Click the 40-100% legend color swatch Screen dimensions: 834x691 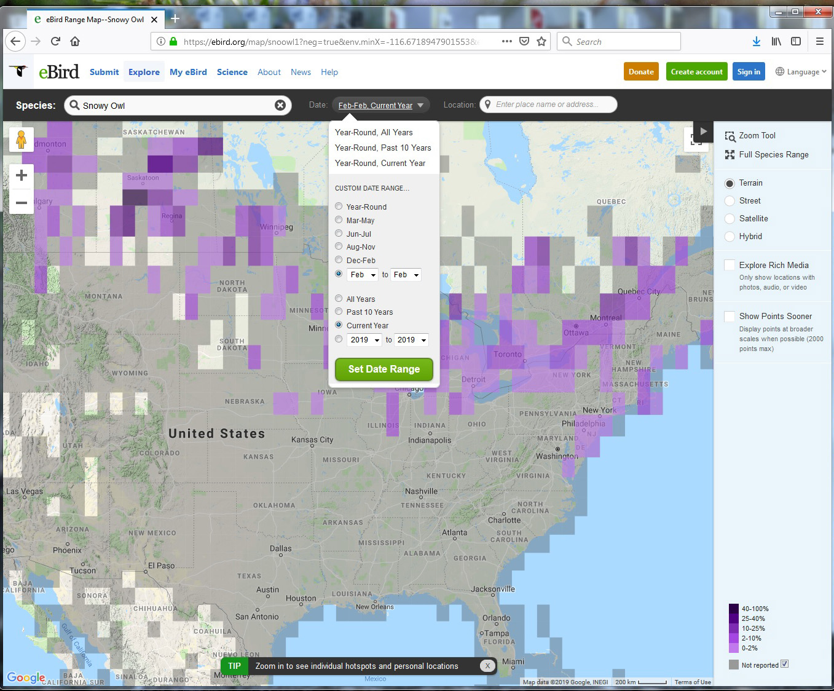click(x=734, y=609)
